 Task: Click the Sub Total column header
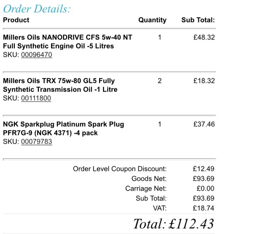click(x=198, y=20)
